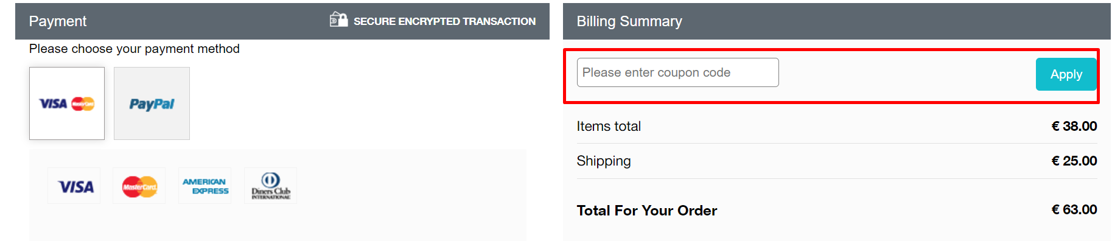
Task: Click the Diners Club International logo
Action: pyautogui.click(x=271, y=186)
